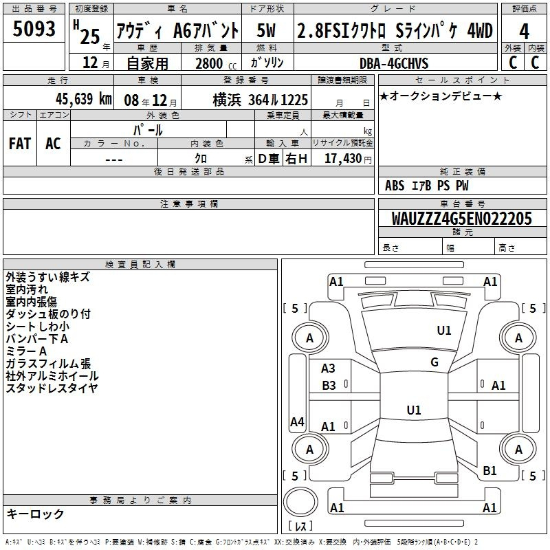Click the model code DBA-4GCHVS
Viewport: 550px width, 550px height.
(394, 63)
